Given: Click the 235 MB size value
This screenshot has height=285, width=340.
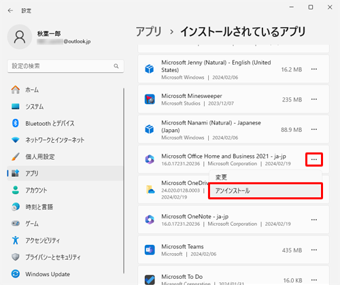Looking at the screenshot, I should click(x=292, y=99).
